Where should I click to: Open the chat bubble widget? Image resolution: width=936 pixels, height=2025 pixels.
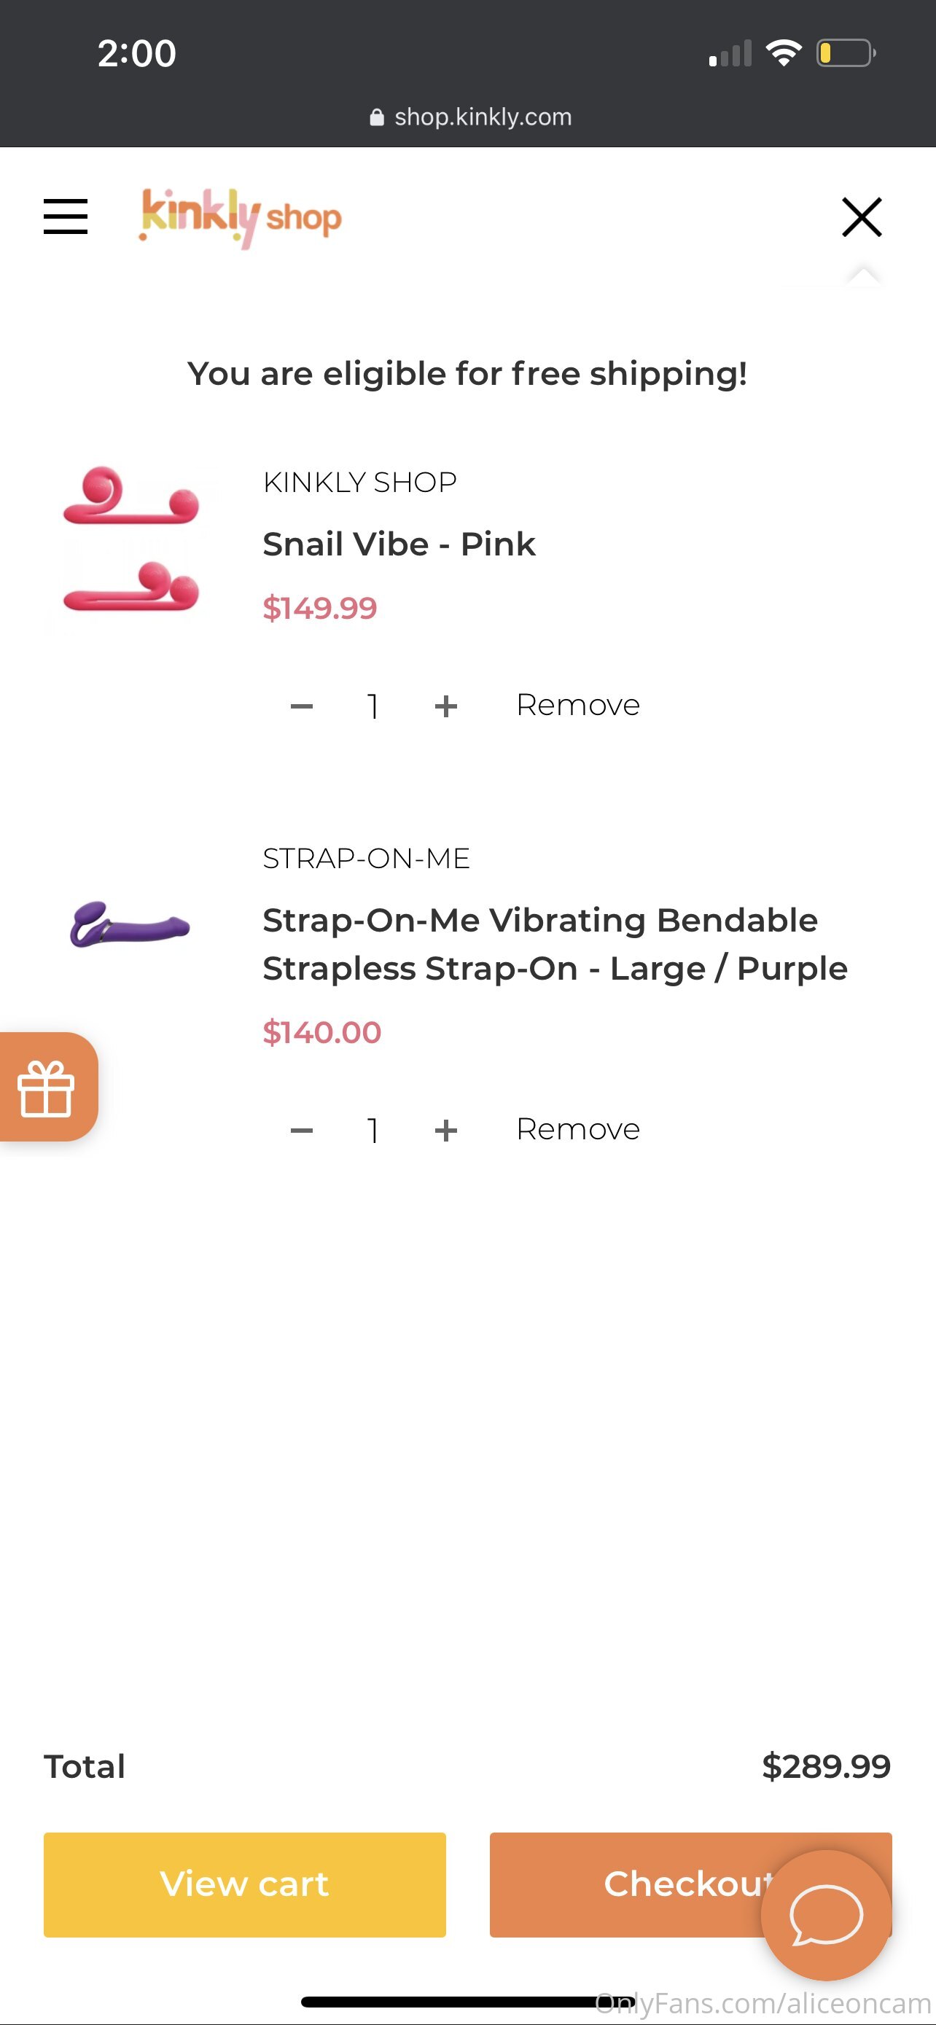[826, 1915]
